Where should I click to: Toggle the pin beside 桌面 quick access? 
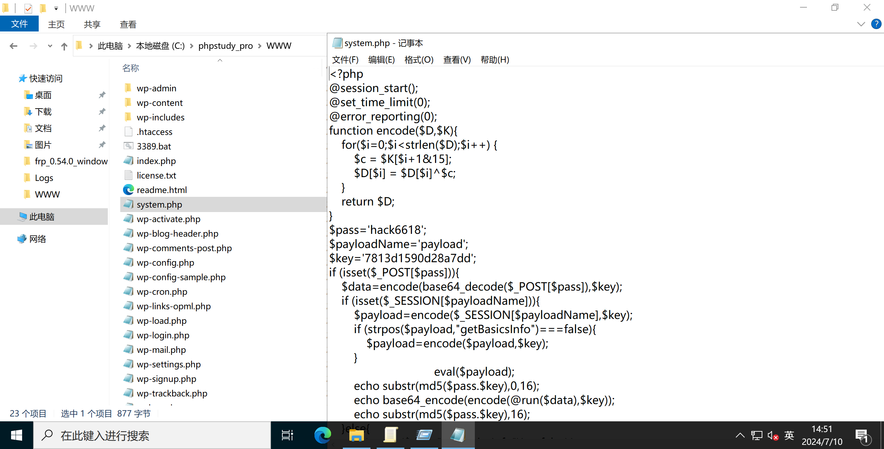(x=102, y=95)
